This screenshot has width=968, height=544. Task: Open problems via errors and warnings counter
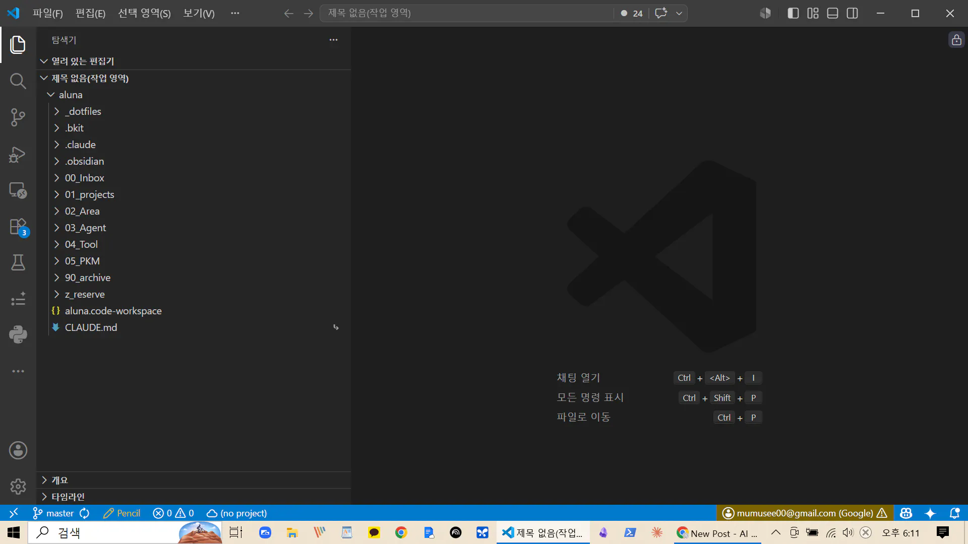click(173, 513)
